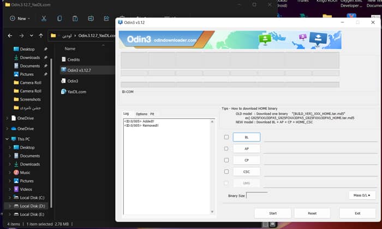The image size is (382, 229).
Task: Open pinned Documents in quick access
Action: 29,66
